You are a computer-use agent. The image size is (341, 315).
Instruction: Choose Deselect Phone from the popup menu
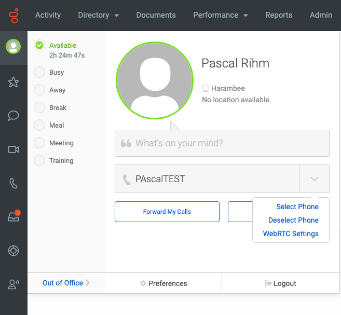click(x=293, y=220)
